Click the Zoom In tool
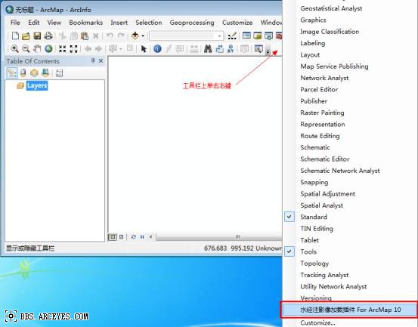The height and width of the screenshot is (327, 418). (x=14, y=48)
